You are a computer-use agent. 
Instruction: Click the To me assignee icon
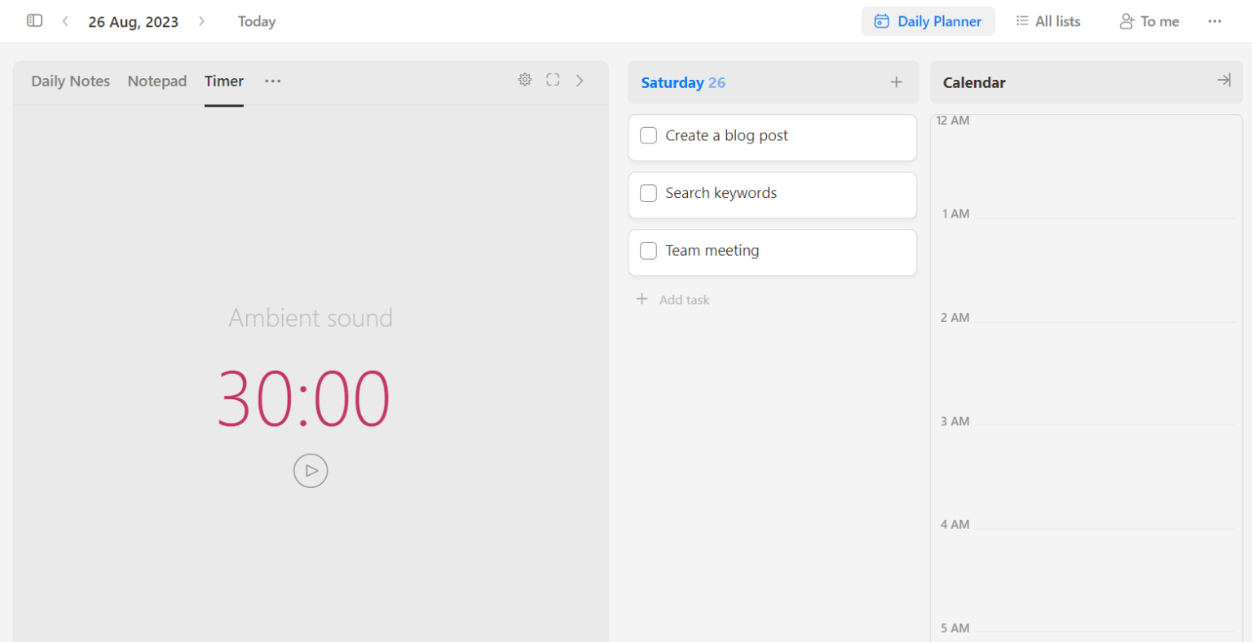1127,22
